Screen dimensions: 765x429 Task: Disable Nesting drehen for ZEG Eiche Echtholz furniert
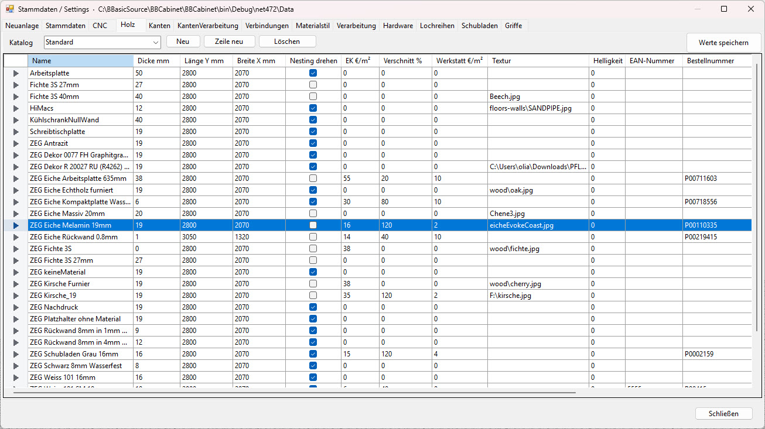[x=313, y=190]
